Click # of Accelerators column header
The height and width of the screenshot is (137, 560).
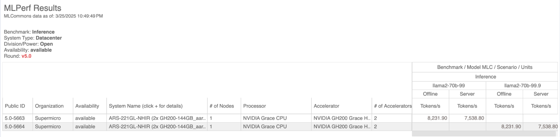[393, 106]
